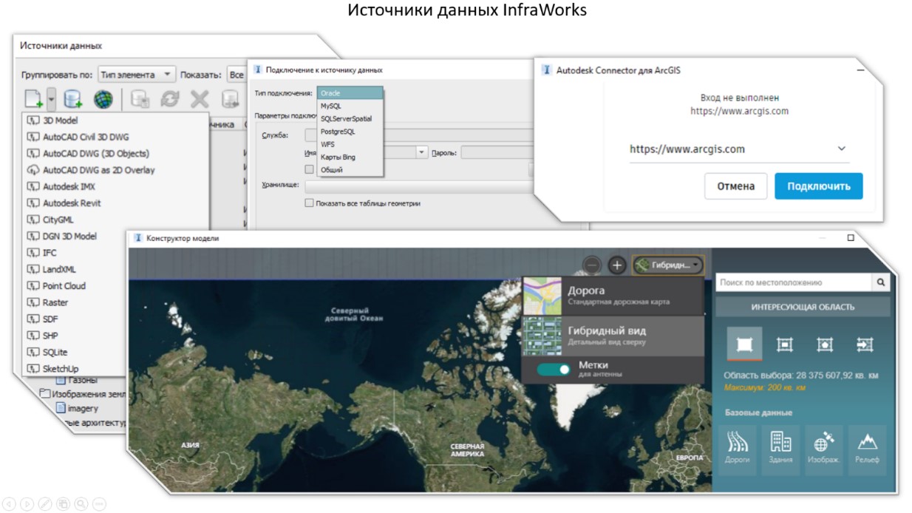Click the Отмена button in ArcGIS connector
This screenshot has width=912, height=513.
735,186
